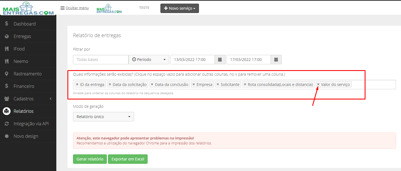Click the Integração via API refresh icon
Image resolution: width=401 pixels, height=171 pixels.
[x=7, y=124]
